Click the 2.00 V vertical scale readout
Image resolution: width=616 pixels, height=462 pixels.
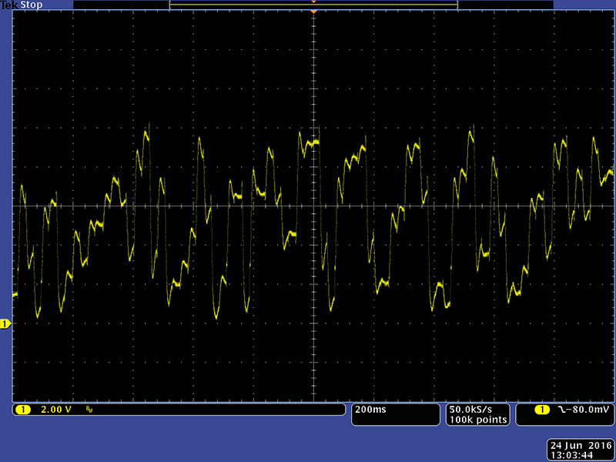point(55,410)
